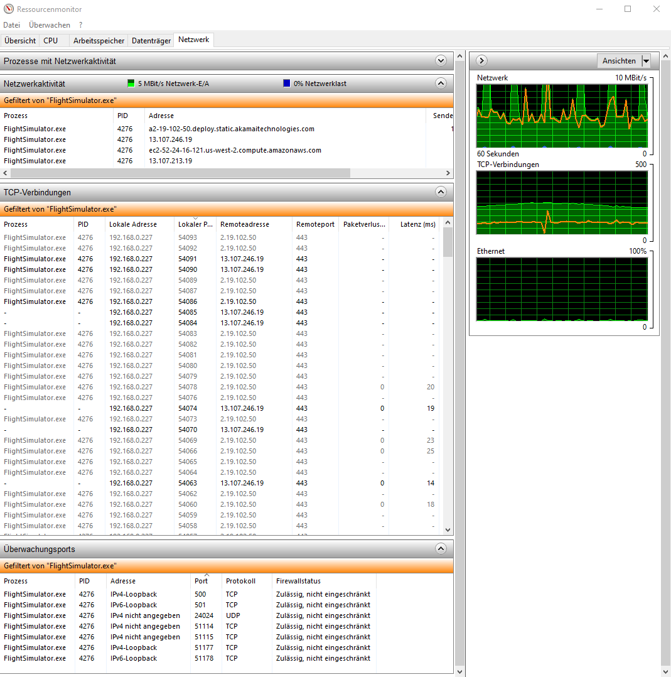Click the green Netzwerk-E/A legend icon
The height and width of the screenshot is (677, 671).
pyautogui.click(x=131, y=83)
